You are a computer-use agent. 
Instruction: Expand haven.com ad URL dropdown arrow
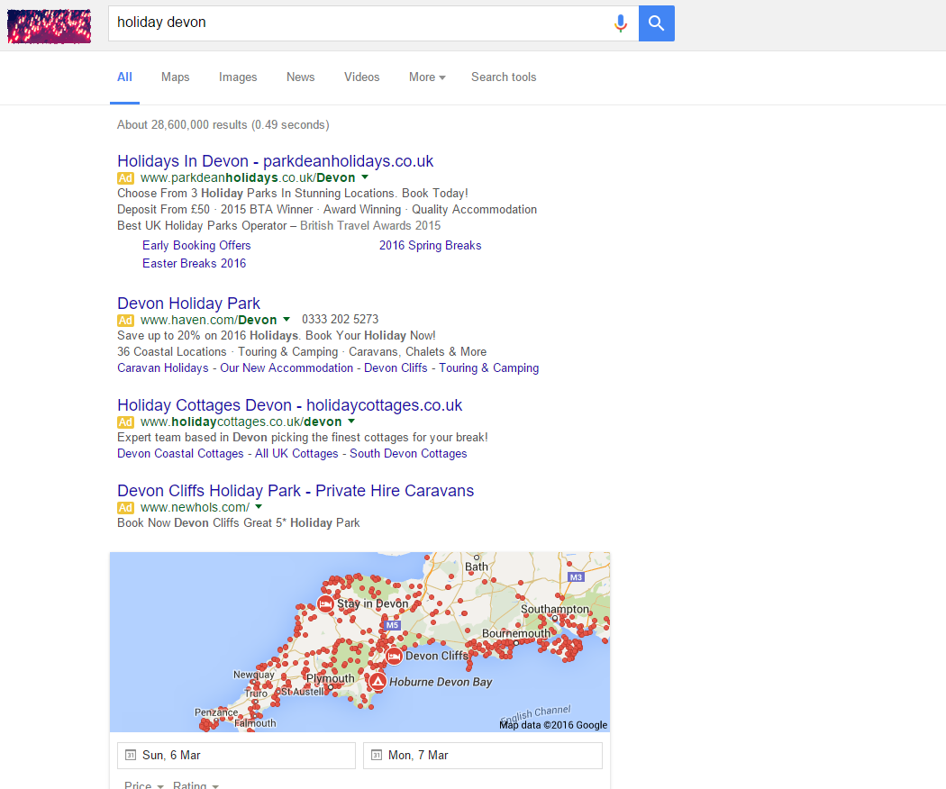[x=287, y=320]
